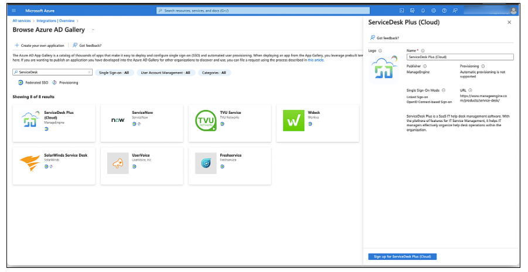The image size is (528, 272).
Task: Open portal settings gear
Action: [x=434, y=11]
